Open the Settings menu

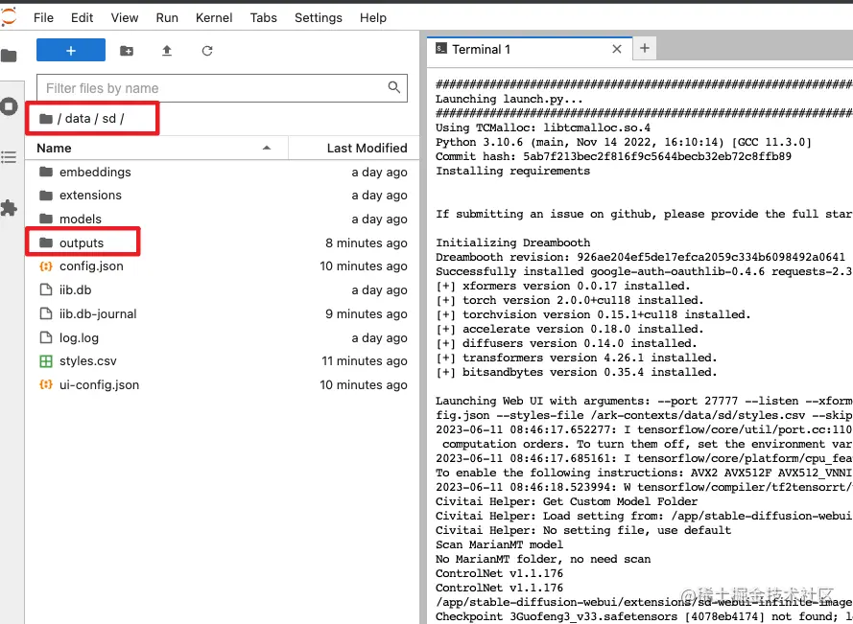[319, 17]
